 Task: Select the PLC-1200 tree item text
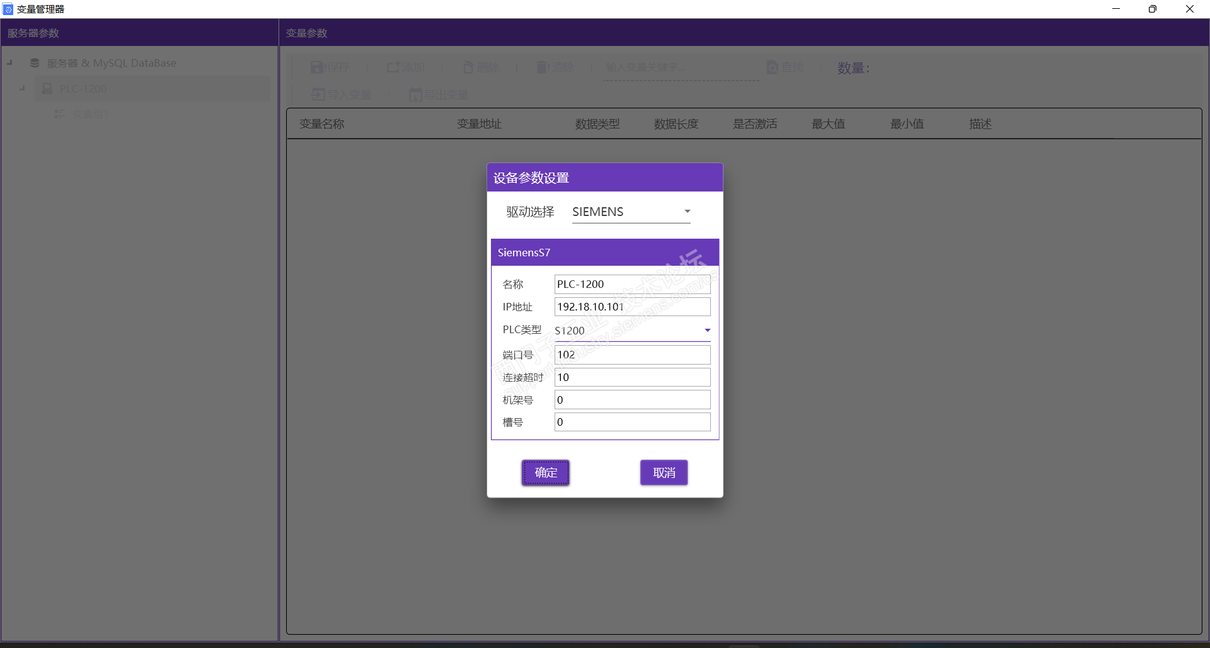tap(83, 89)
